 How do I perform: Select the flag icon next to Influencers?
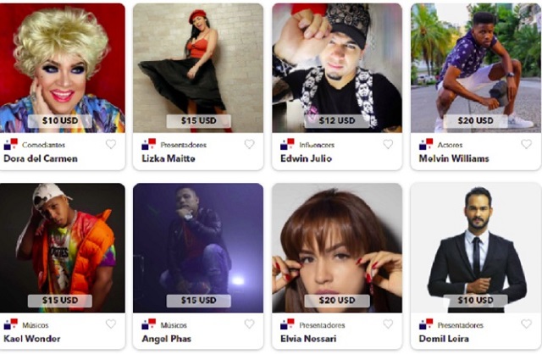pyautogui.click(x=287, y=144)
